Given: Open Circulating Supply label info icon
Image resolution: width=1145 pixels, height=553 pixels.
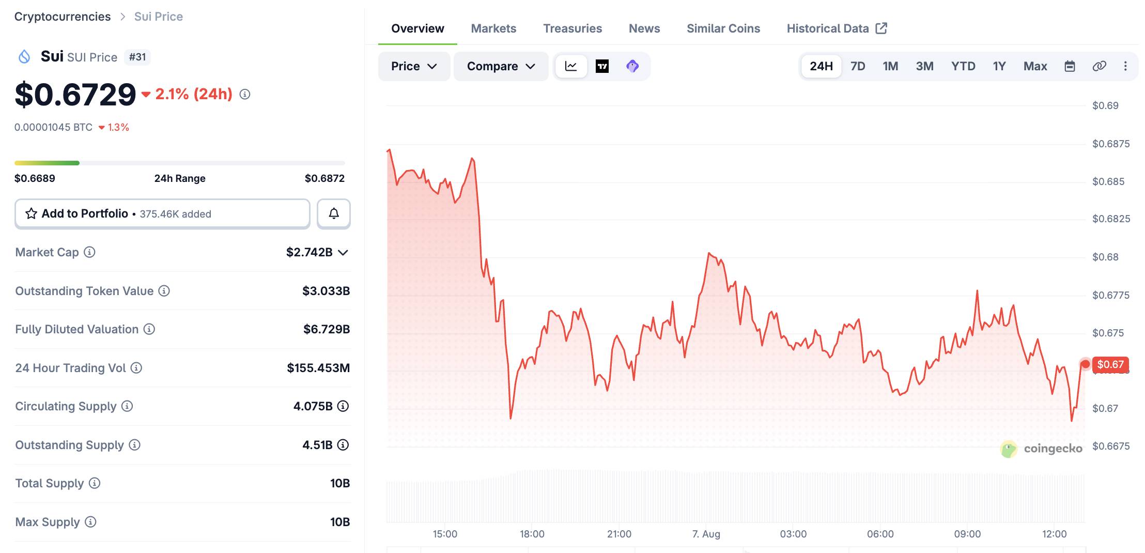Looking at the screenshot, I should point(127,406).
